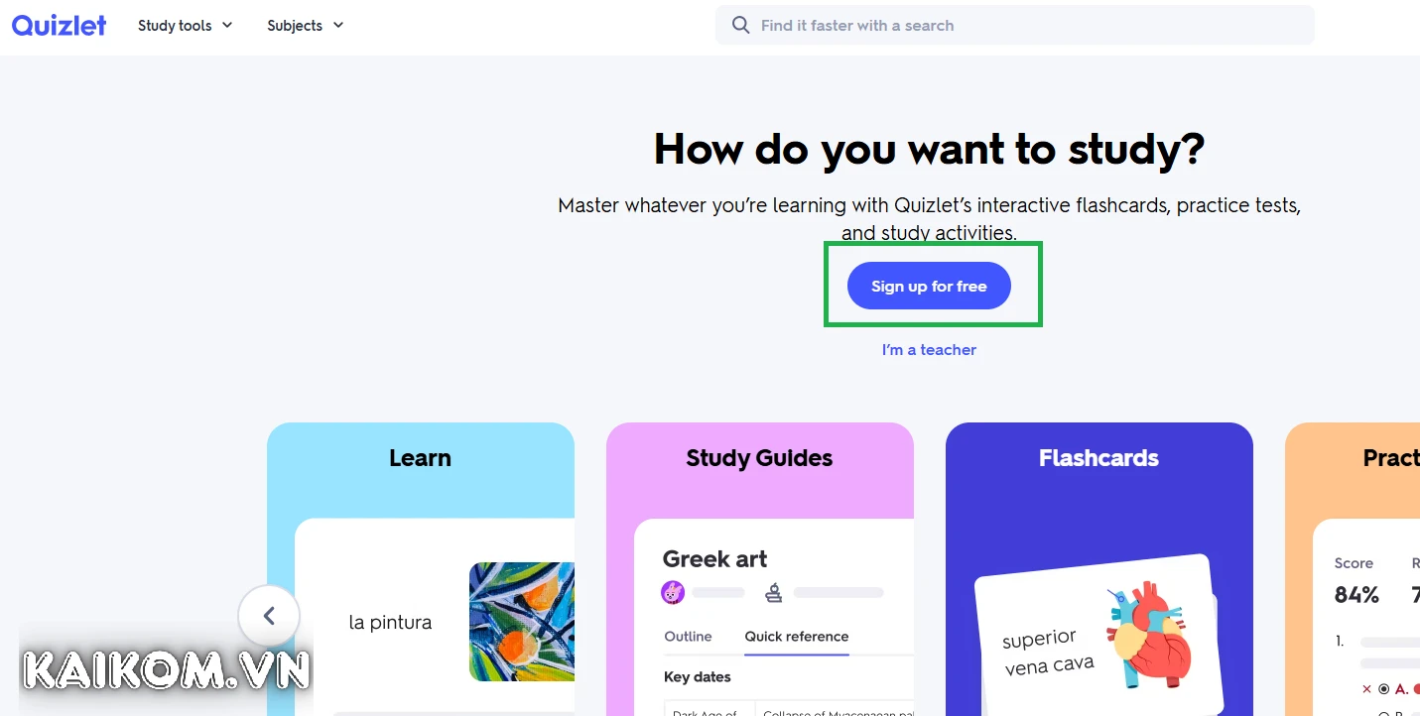Click the chevron next to Subjects
The height and width of the screenshot is (716, 1420).
338,25
